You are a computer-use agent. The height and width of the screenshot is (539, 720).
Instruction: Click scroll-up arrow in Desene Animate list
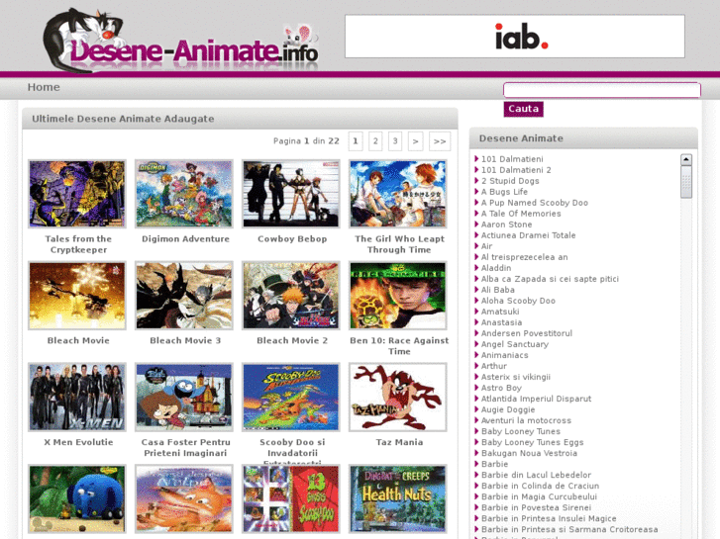coord(686,159)
